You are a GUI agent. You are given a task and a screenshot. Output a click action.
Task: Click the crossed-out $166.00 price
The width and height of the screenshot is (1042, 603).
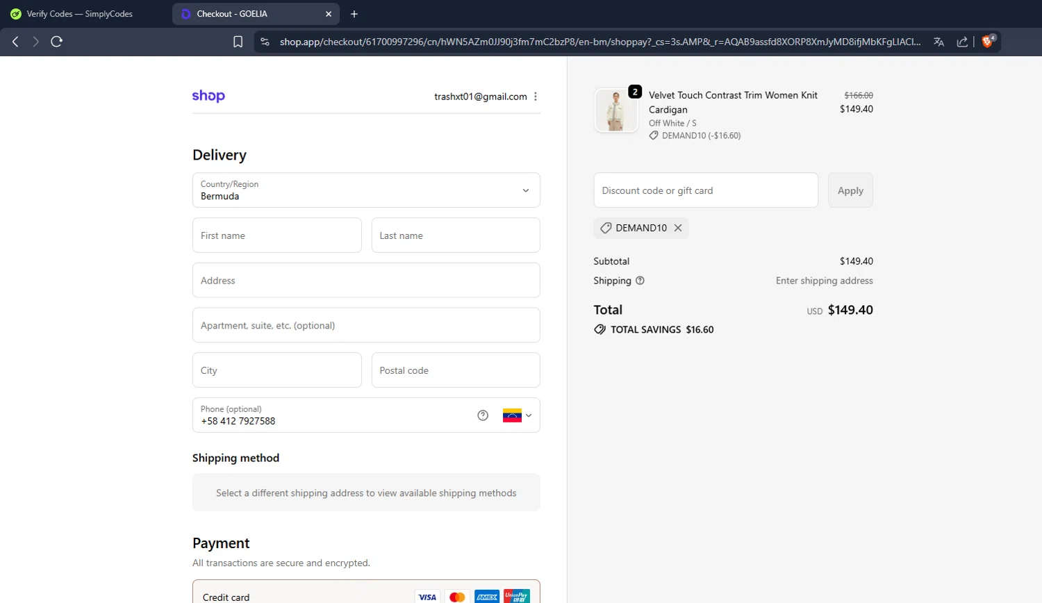859,95
